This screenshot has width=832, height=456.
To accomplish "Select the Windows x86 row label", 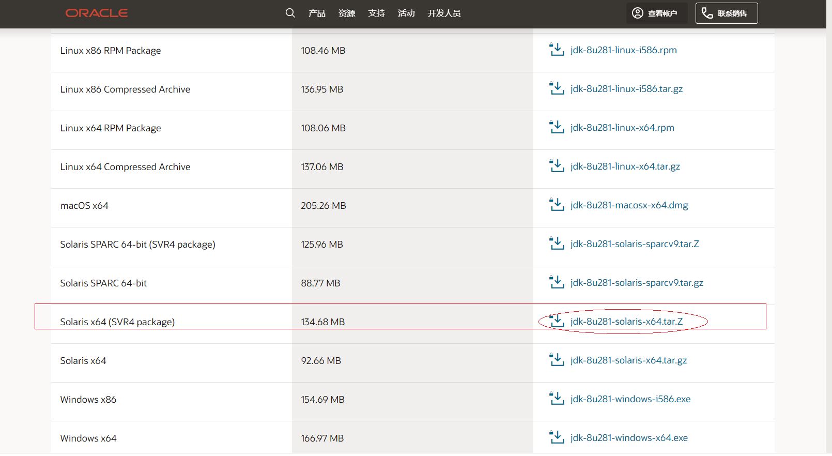I will (x=88, y=400).
